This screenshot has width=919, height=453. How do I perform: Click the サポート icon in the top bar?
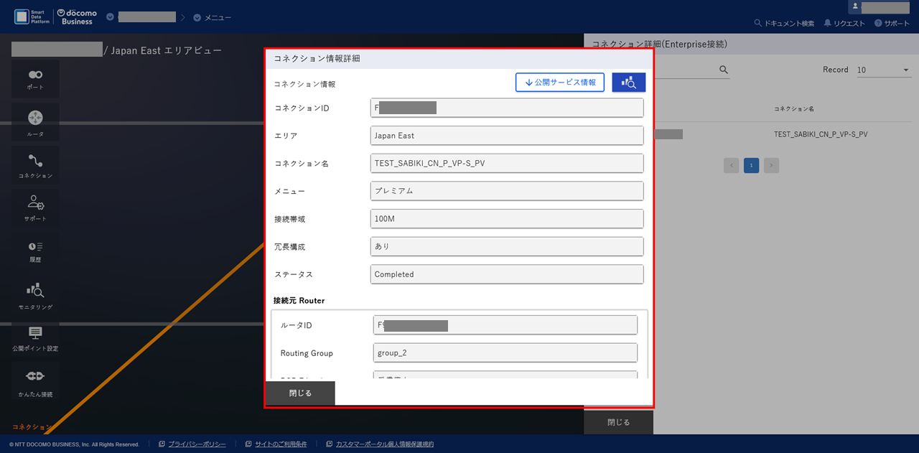click(x=892, y=22)
